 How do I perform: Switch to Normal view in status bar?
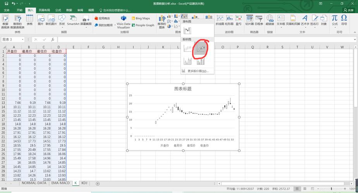[297, 189]
